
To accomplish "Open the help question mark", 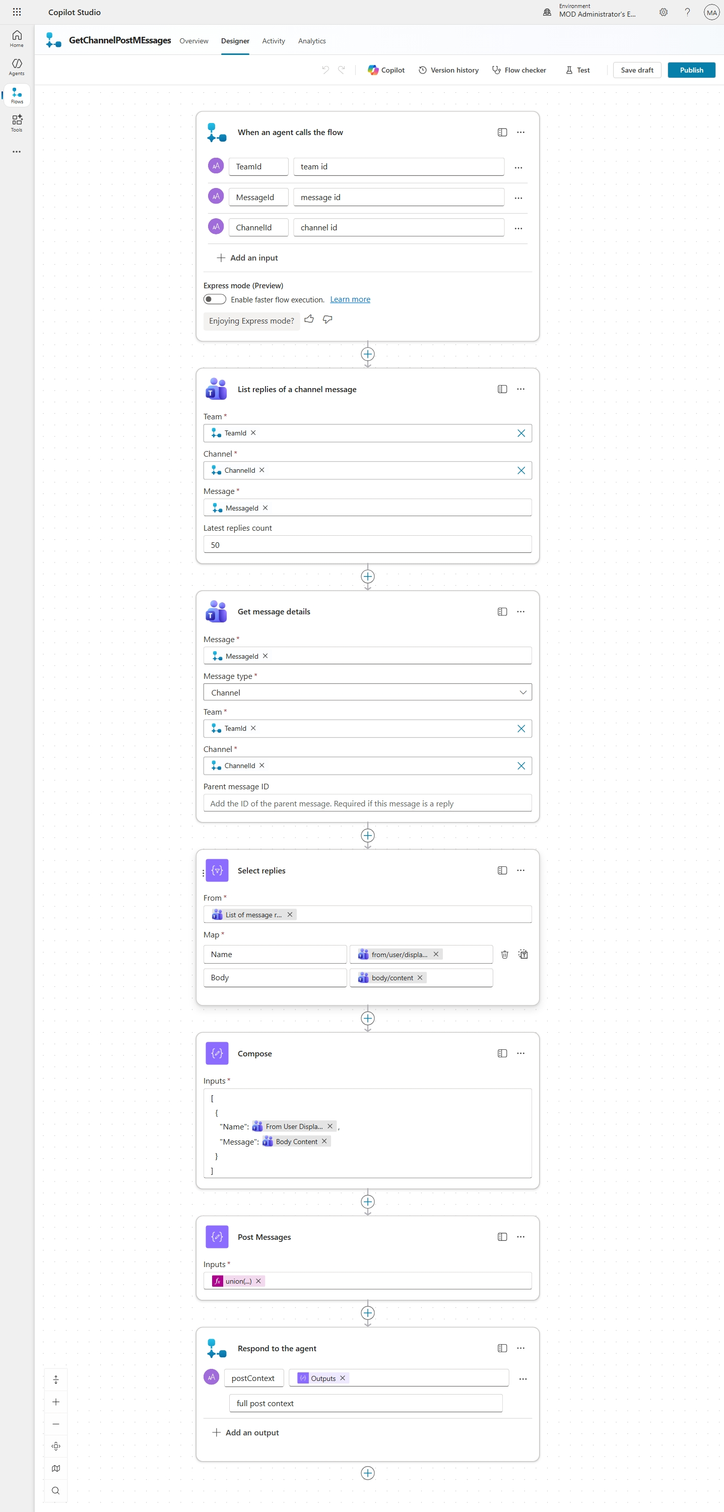I will 687,12.
